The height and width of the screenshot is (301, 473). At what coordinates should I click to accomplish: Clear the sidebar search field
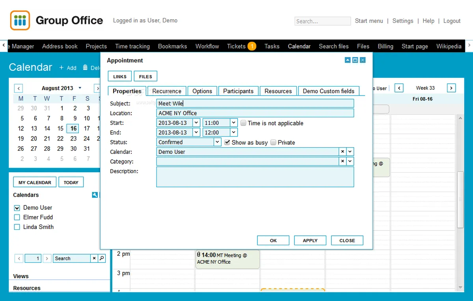coord(94,259)
